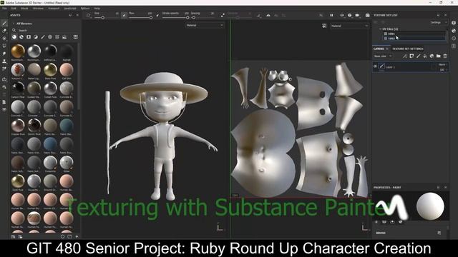Add a paint layer in Layers panel

[x=418, y=56]
